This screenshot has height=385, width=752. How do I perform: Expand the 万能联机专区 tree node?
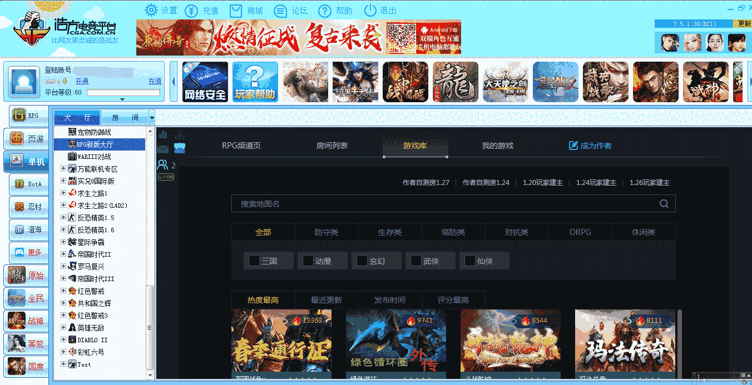[x=63, y=169]
